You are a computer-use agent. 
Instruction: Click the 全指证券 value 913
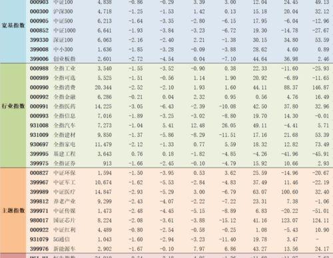coord(107,164)
